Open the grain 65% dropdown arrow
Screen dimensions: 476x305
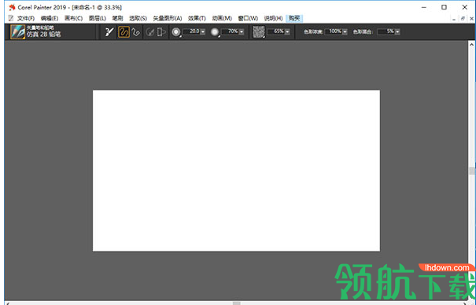287,31
